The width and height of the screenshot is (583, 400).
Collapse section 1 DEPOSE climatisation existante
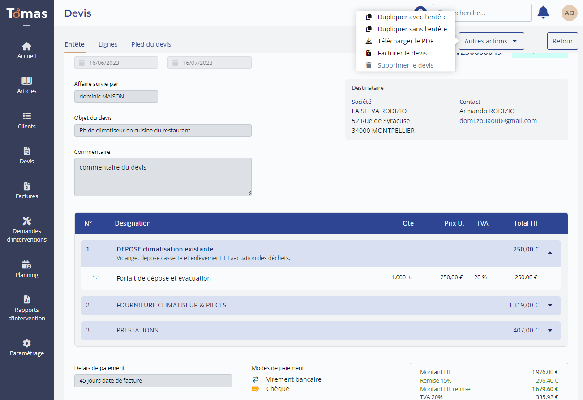(550, 253)
